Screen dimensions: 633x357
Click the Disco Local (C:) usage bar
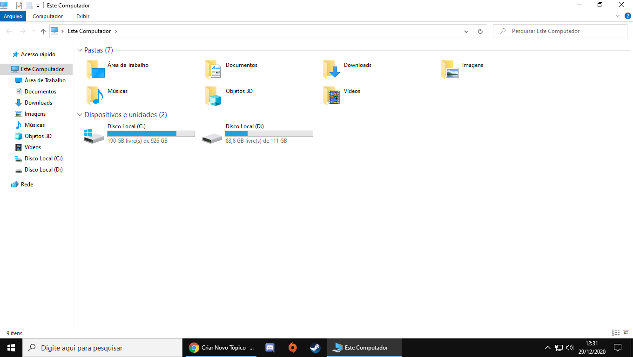click(x=151, y=133)
